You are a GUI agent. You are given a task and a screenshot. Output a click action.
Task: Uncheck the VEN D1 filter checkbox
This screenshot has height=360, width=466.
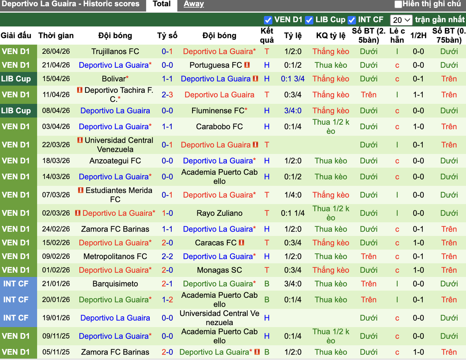click(x=268, y=20)
